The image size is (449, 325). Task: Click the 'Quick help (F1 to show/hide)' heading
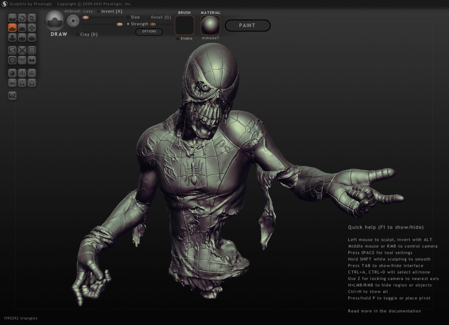386,227
